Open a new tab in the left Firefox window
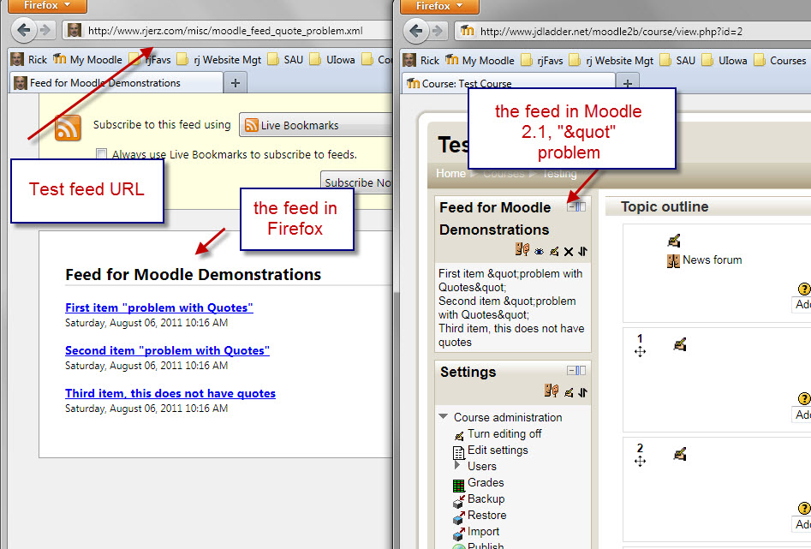The width and height of the screenshot is (811, 549). pos(236,83)
